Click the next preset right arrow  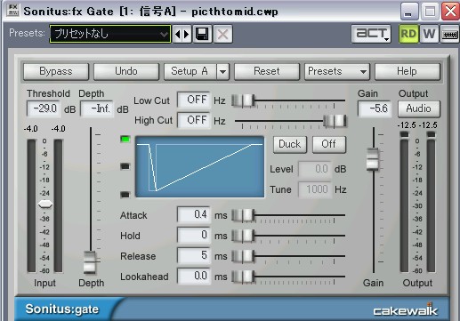click(x=187, y=35)
